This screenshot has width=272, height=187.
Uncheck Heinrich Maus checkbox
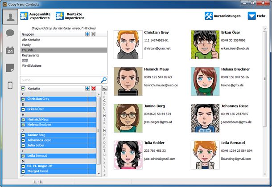[23, 120]
